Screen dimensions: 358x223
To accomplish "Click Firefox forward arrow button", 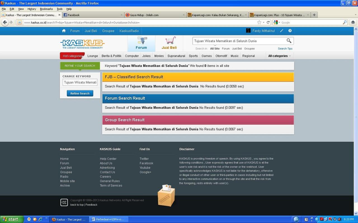I will point(11,22).
